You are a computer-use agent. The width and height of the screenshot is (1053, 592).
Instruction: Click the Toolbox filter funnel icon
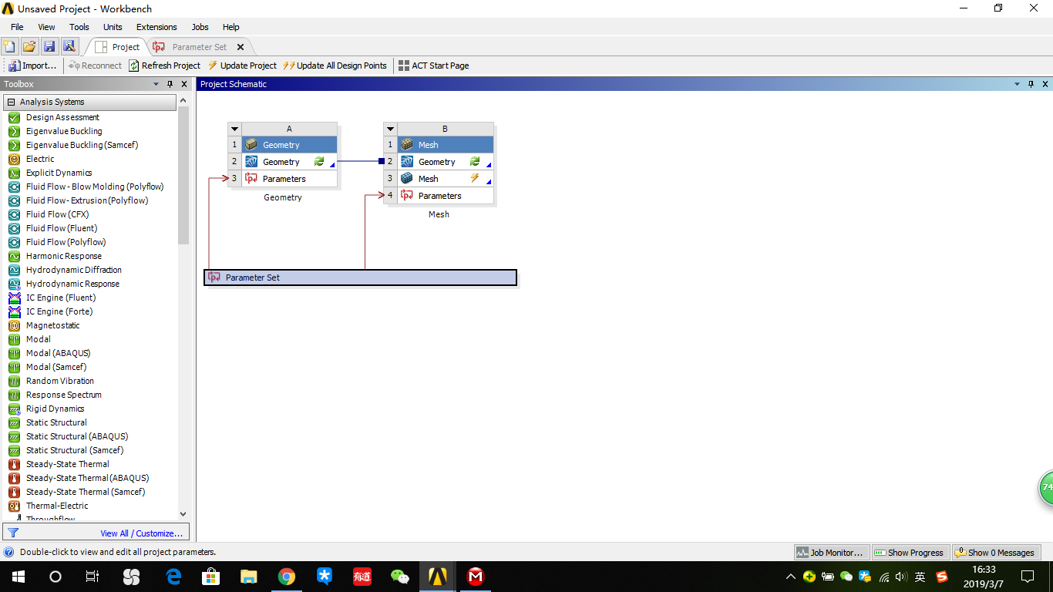pos(13,533)
